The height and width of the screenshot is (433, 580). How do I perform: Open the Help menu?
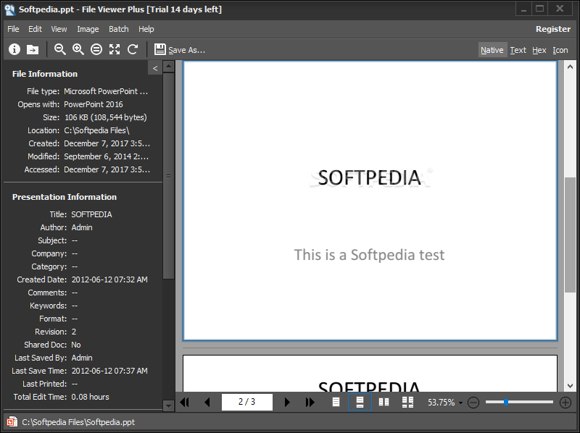pos(146,29)
